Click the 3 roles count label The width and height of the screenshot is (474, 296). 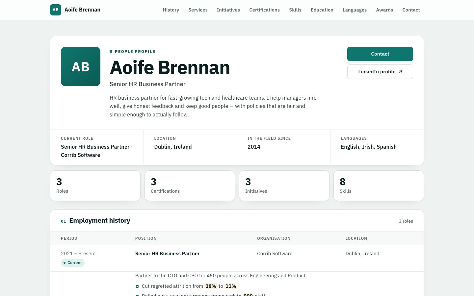coord(406,221)
